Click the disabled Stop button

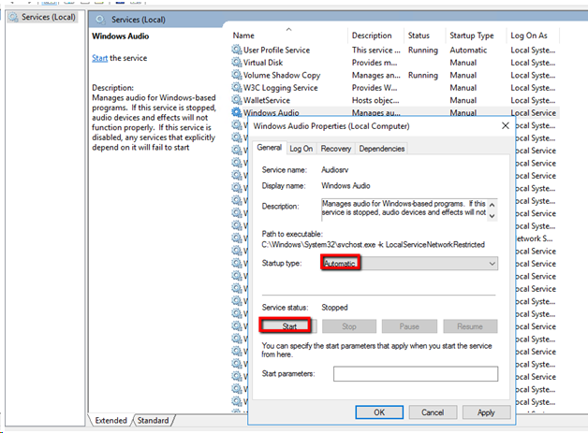pyautogui.click(x=349, y=326)
